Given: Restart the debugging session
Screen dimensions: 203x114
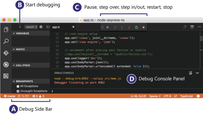Looking at the screenshot, I should [136, 27].
